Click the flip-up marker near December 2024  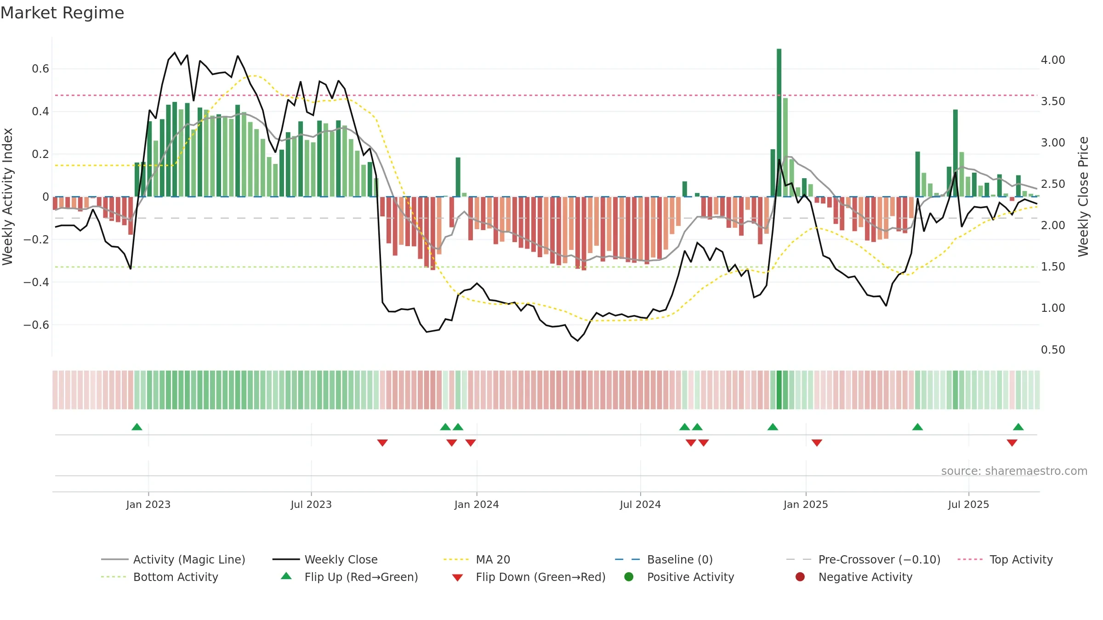point(773,427)
